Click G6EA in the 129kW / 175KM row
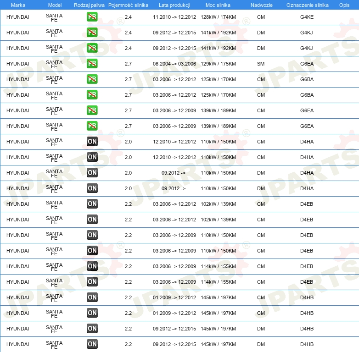 307,64
